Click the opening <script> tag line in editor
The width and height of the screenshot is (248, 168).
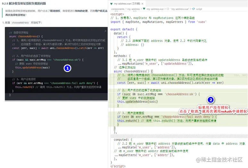click(x=117, y=14)
